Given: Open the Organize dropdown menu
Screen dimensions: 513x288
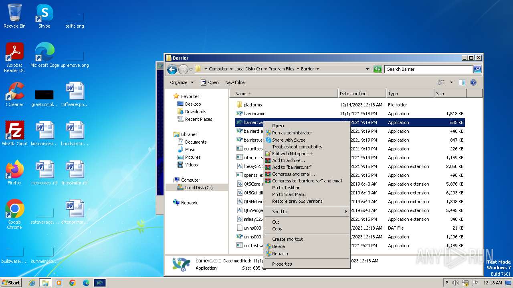Looking at the screenshot, I should tap(182, 82).
